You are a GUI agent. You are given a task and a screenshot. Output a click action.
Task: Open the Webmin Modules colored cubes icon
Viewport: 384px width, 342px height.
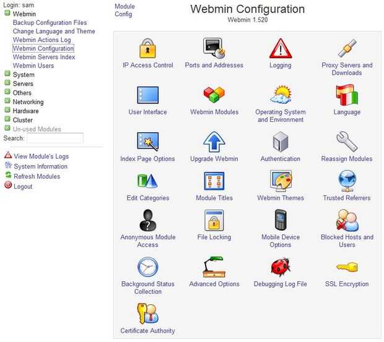214,95
